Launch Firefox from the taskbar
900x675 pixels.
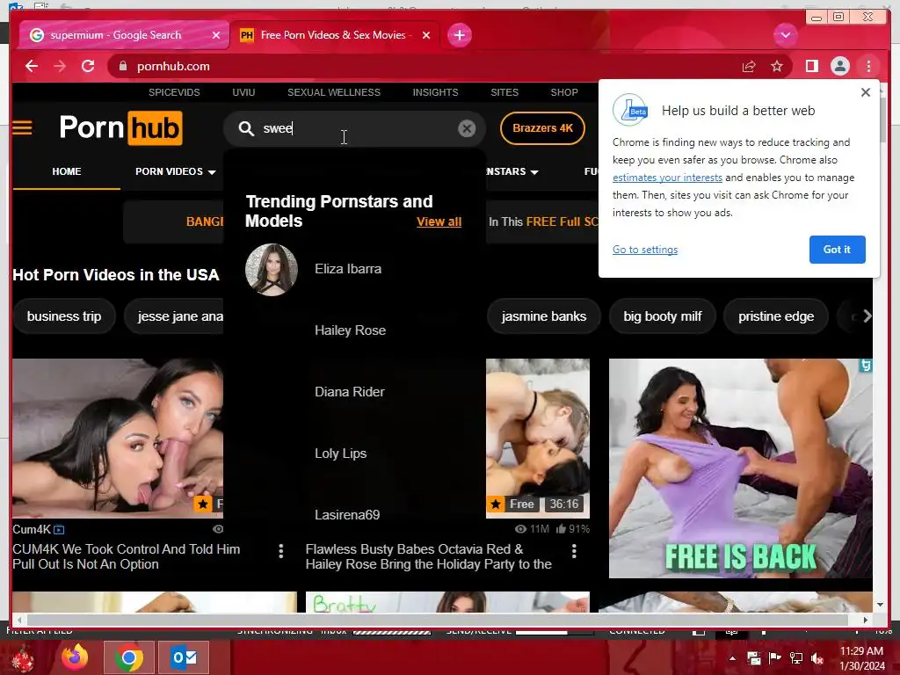click(75, 657)
